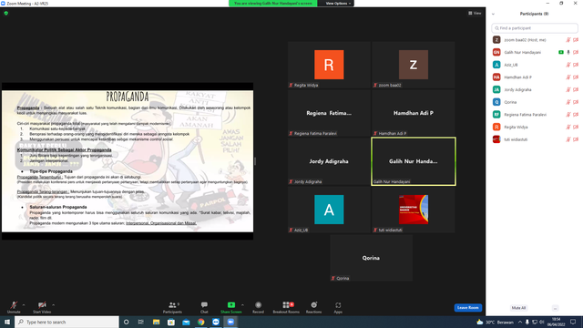
Task: Select Qorina in participants list
Action: coord(535,102)
